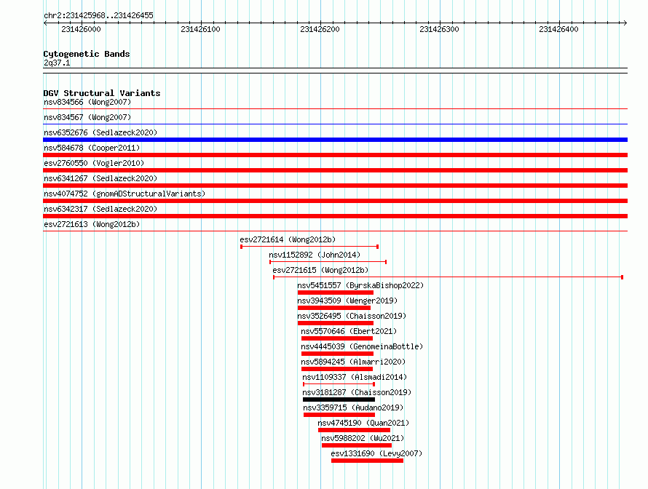Click the red nsv3526495 (Chaisson2019) variant bar
This screenshot has width=648, height=489.
pos(336,323)
